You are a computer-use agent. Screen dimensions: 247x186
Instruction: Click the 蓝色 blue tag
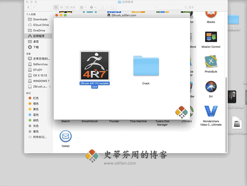click(38, 115)
